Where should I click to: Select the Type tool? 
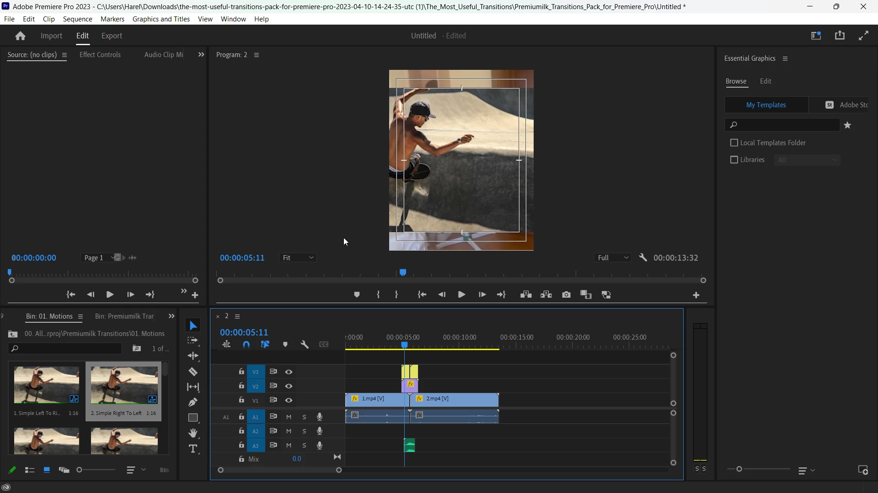point(193,449)
